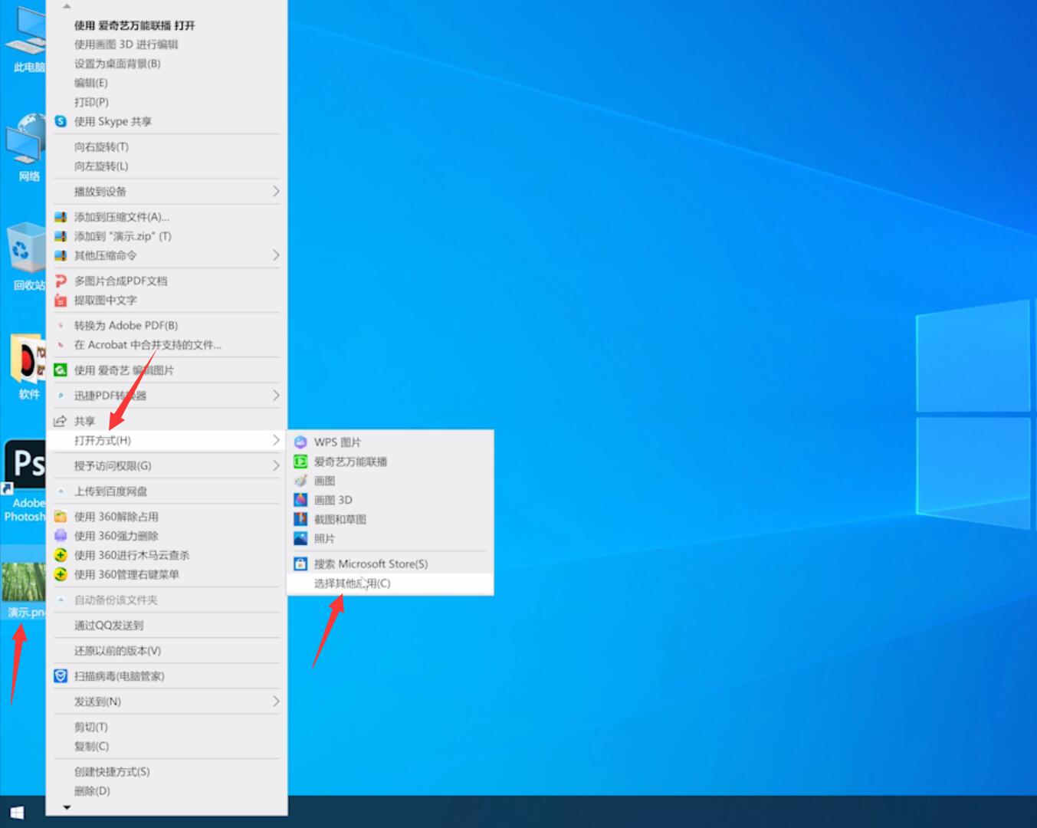The height and width of the screenshot is (828, 1037).
Task: Click the purple icon beside 使用 360强力删除
Action: tap(61, 536)
